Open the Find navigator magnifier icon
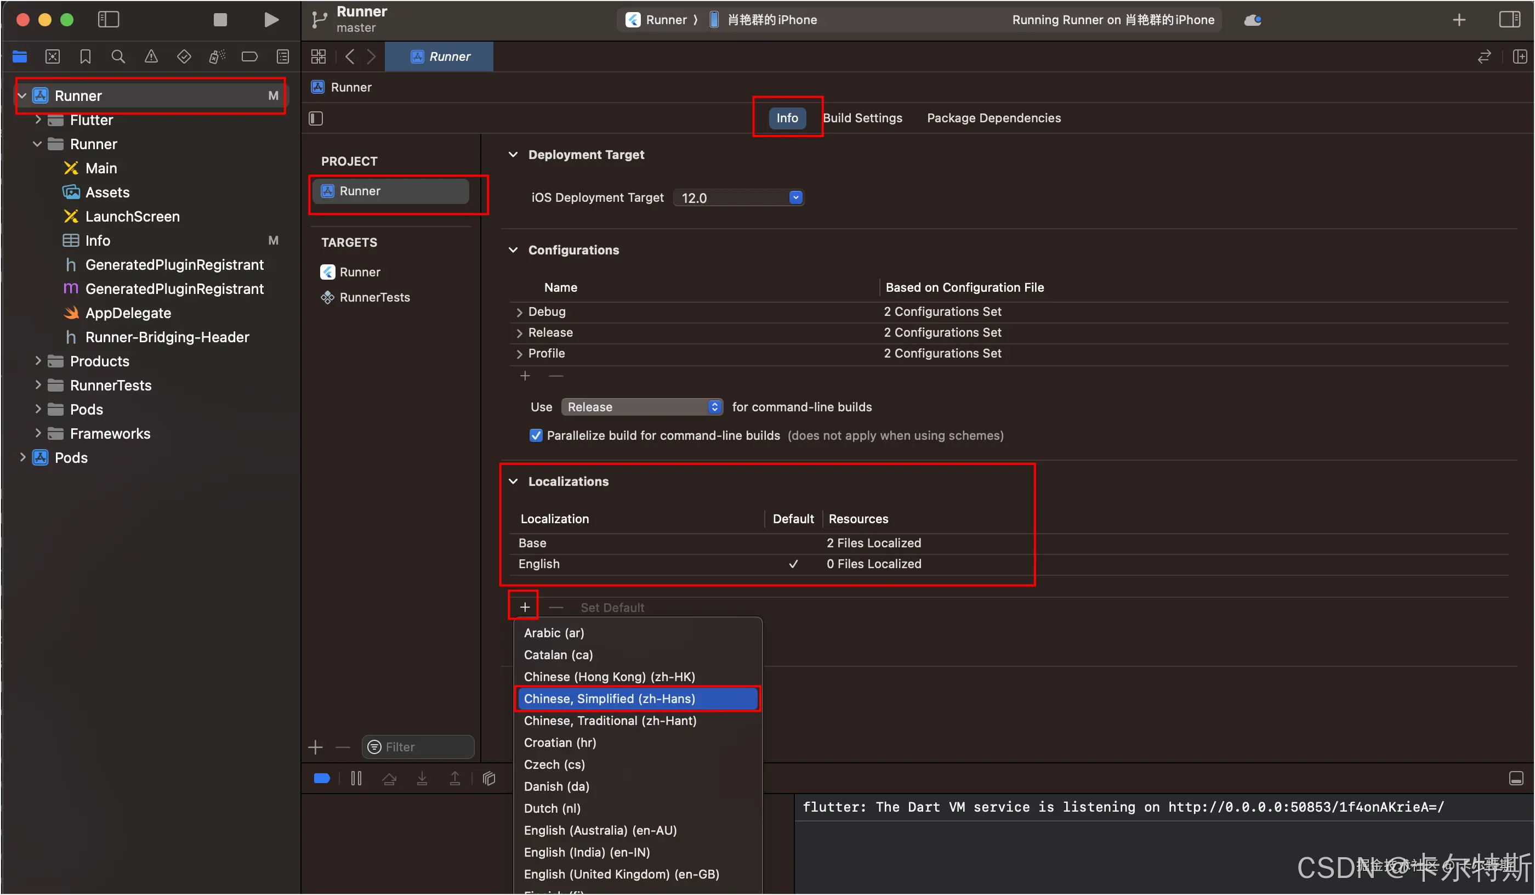Image resolution: width=1535 pixels, height=895 pixels. (118, 56)
